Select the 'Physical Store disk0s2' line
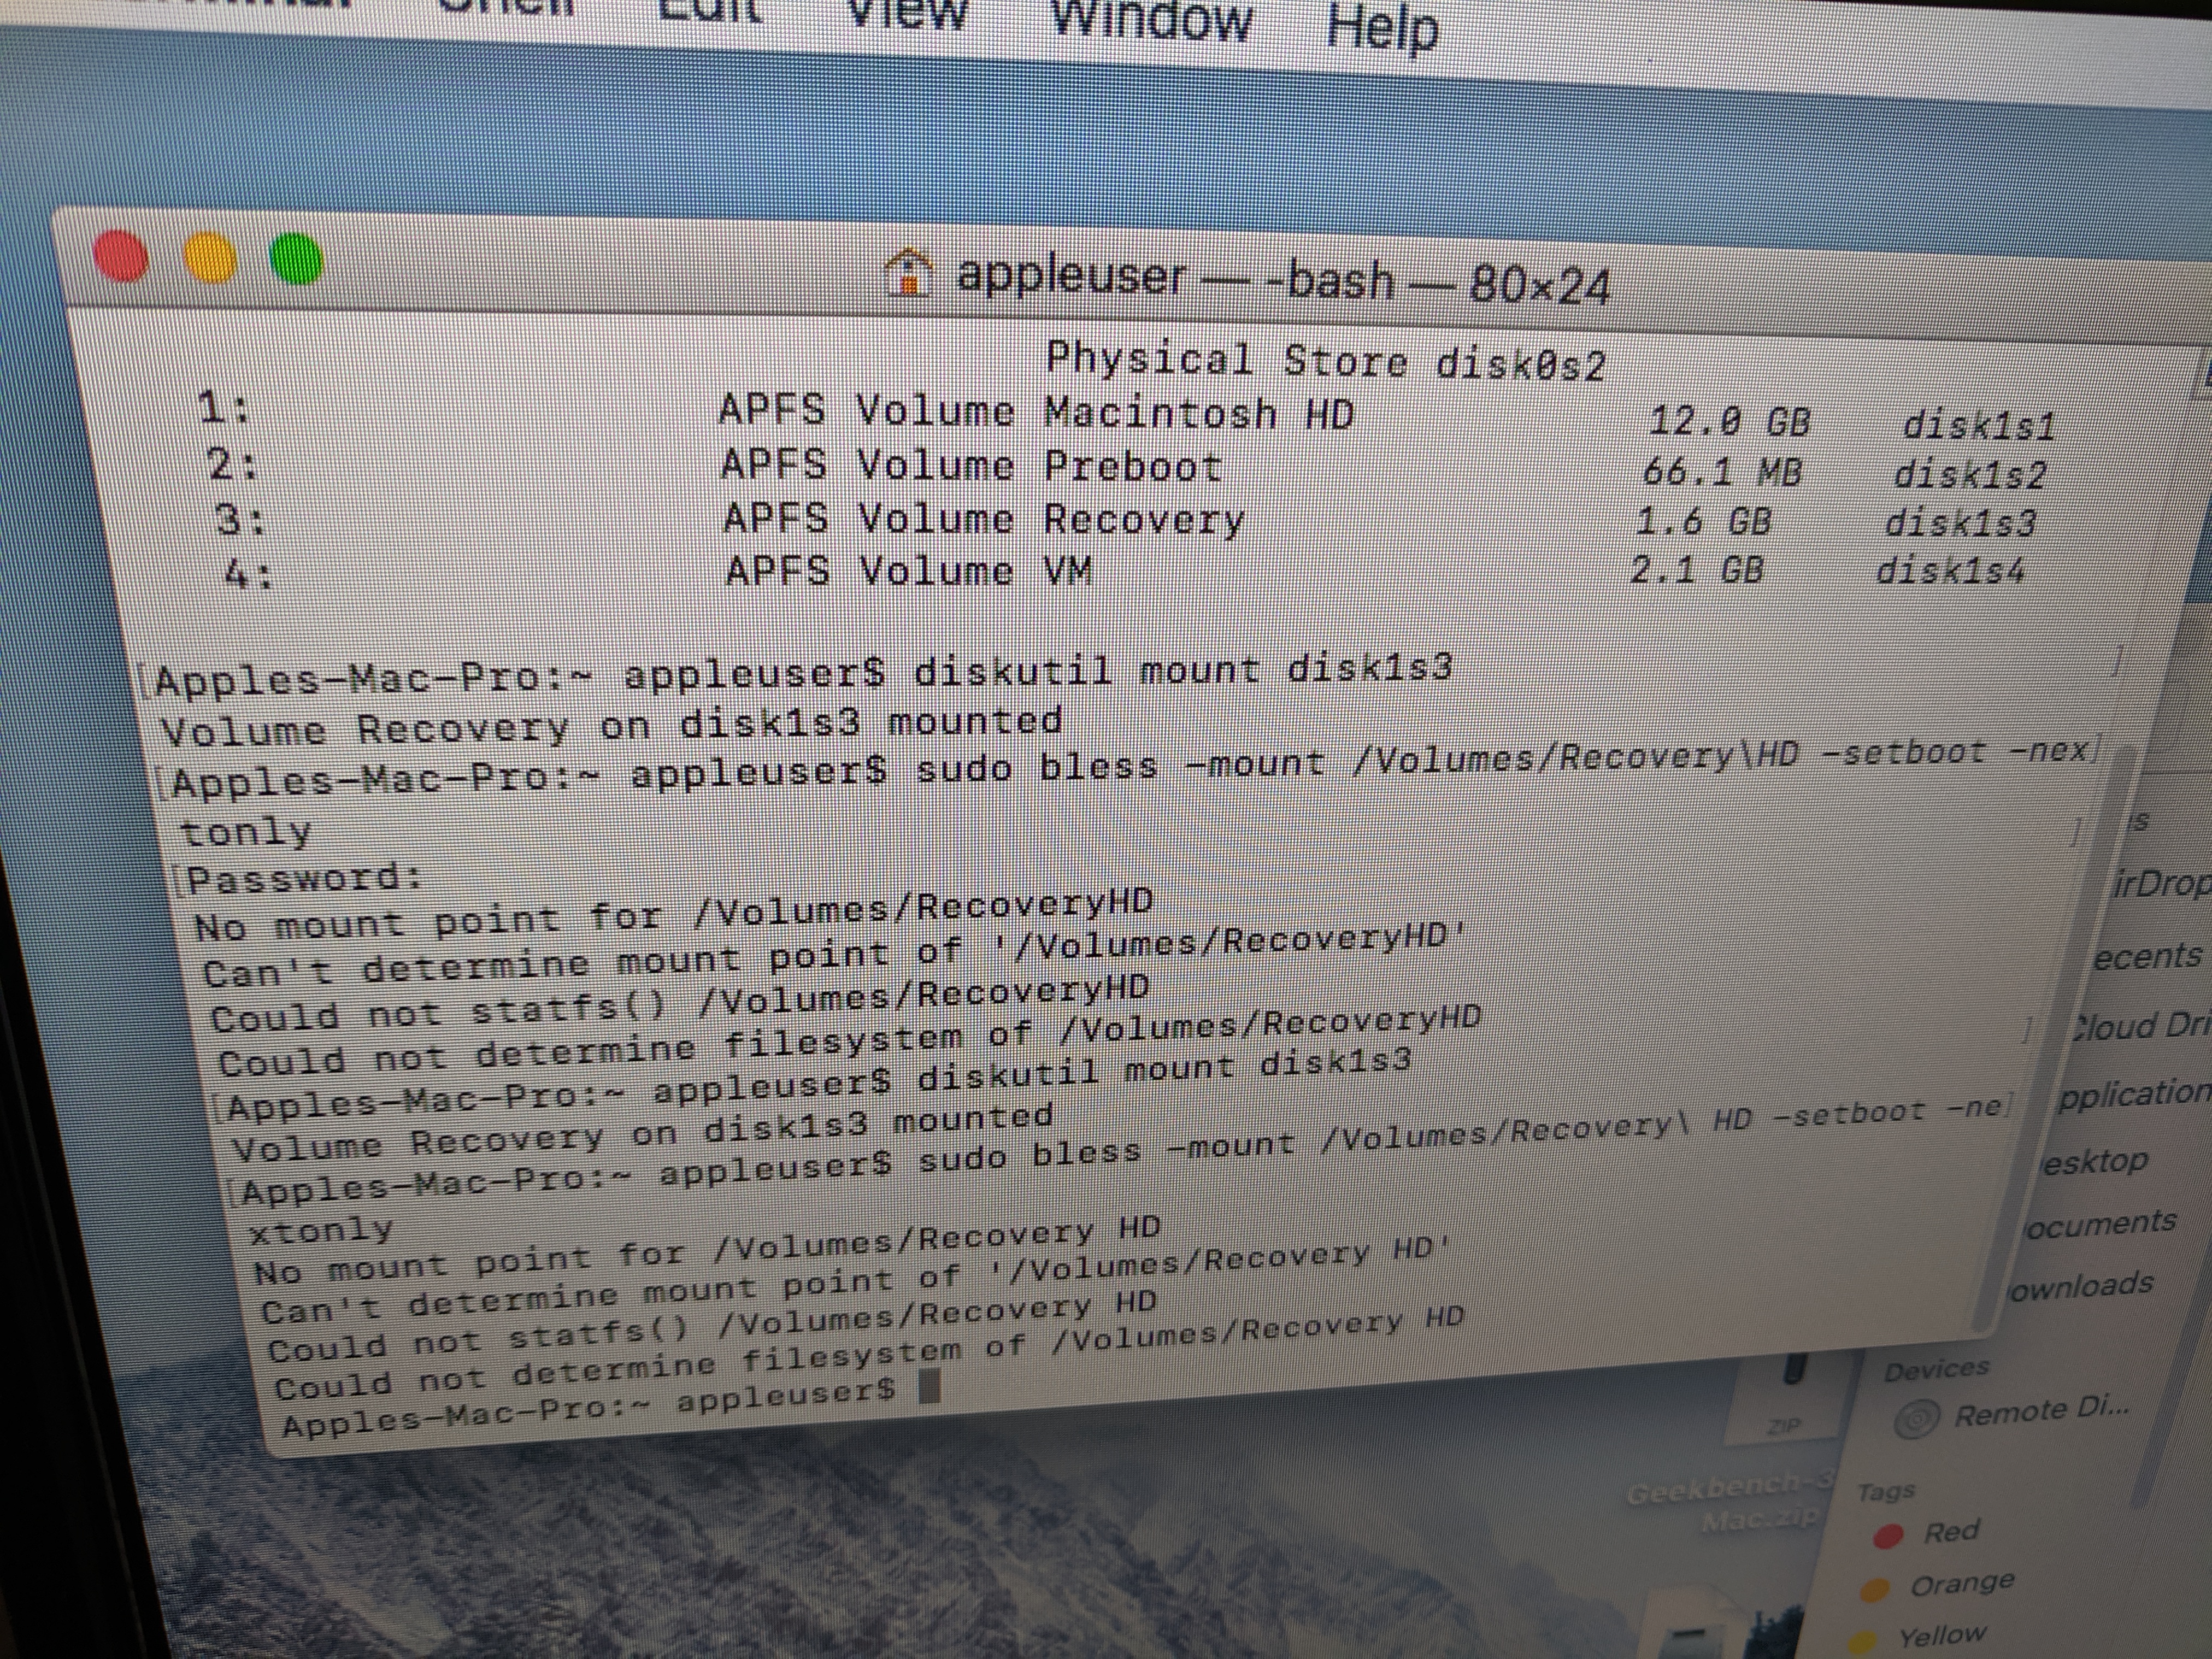2212x1659 pixels. [x=1325, y=362]
